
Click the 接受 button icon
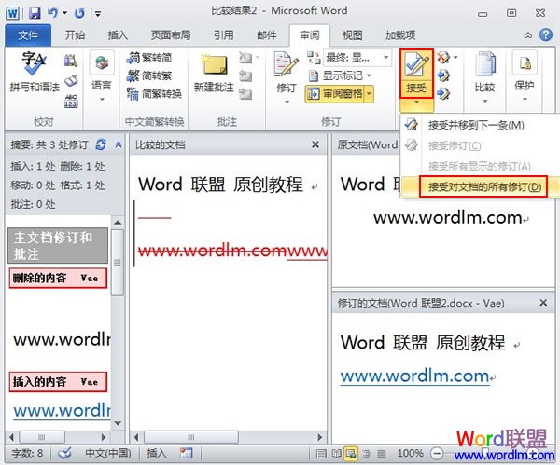click(x=416, y=74)
